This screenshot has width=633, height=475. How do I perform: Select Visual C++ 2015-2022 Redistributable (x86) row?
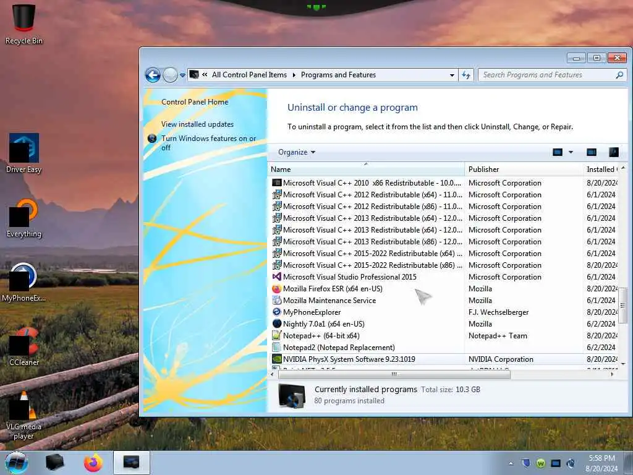coord(444,265)
